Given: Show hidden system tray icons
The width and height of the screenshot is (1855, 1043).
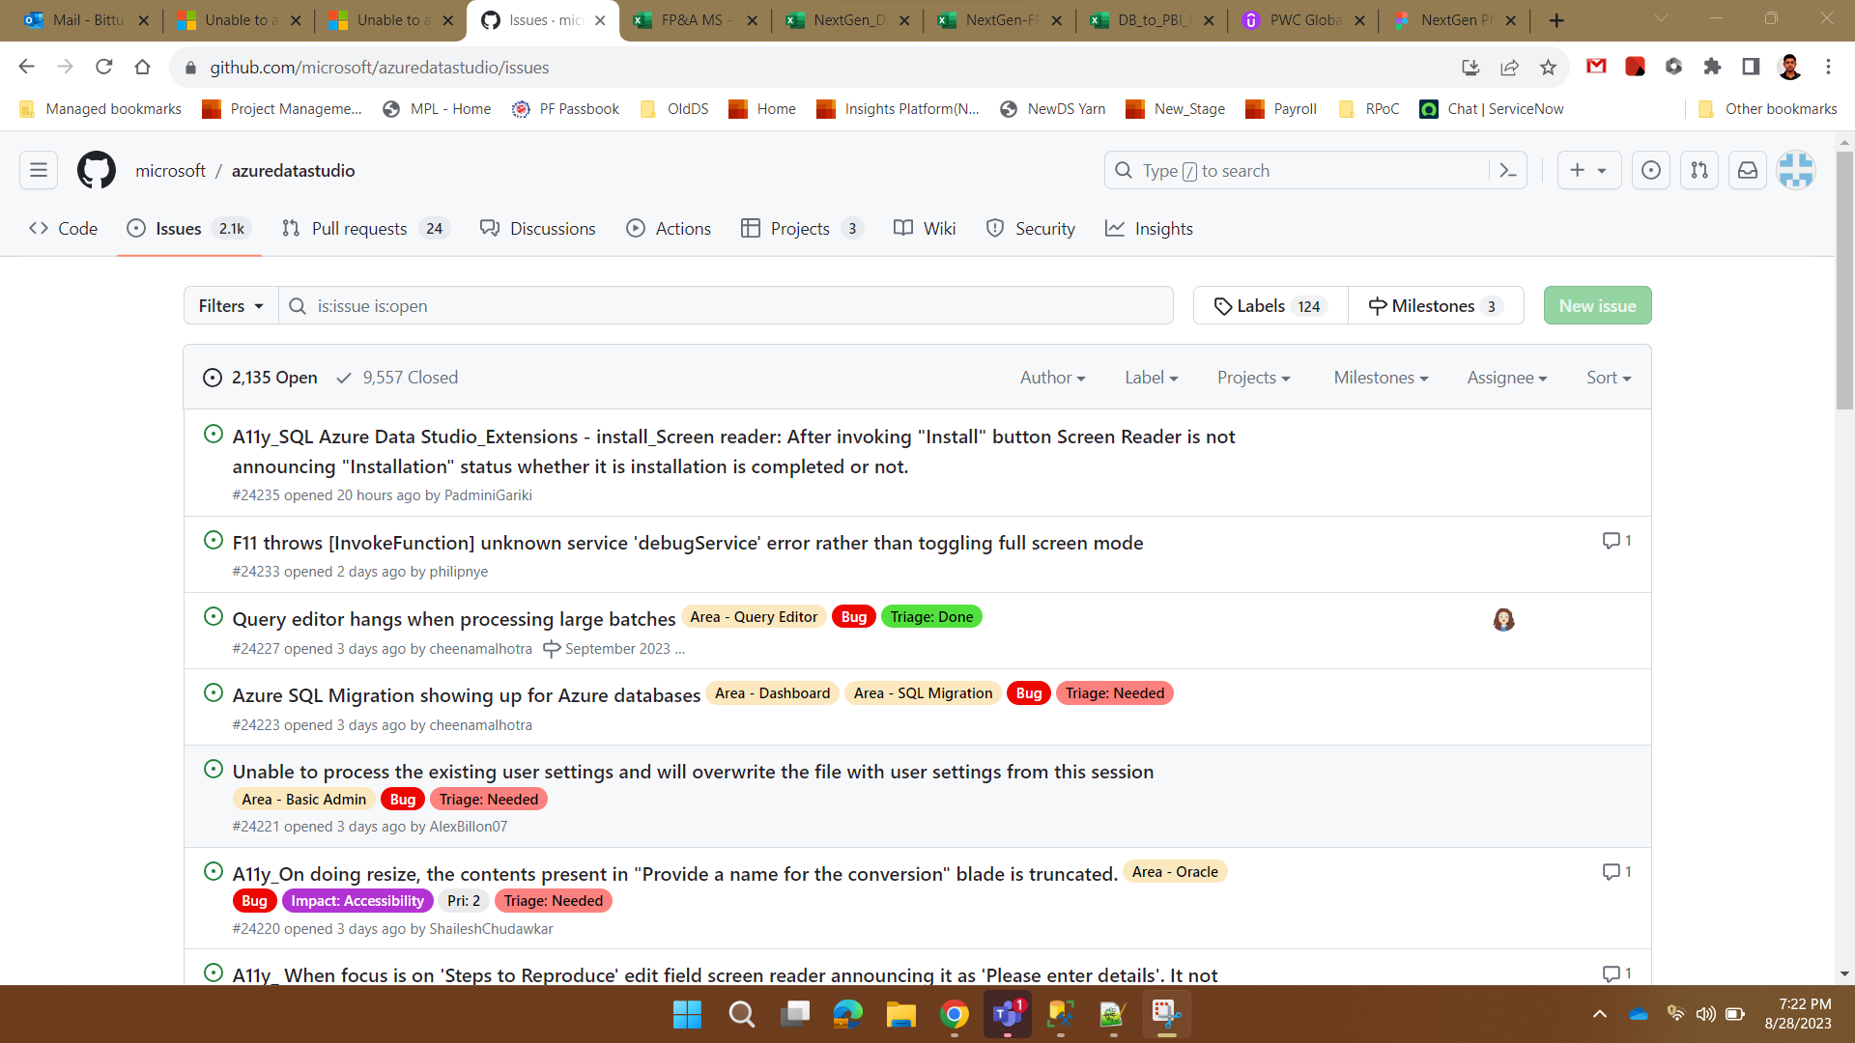Looking at the screenshot, I should pos(1600,1014).
